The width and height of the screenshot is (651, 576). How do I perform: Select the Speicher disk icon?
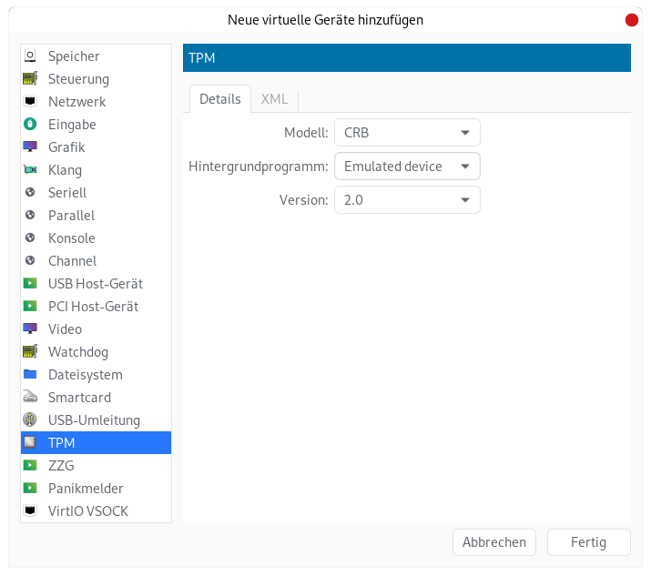click(x=30, y=56)
